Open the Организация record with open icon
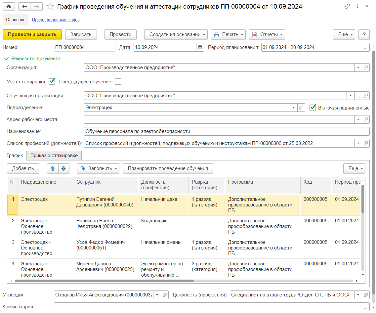The height and width of the screenshot is (313, 376). [366, 67]
